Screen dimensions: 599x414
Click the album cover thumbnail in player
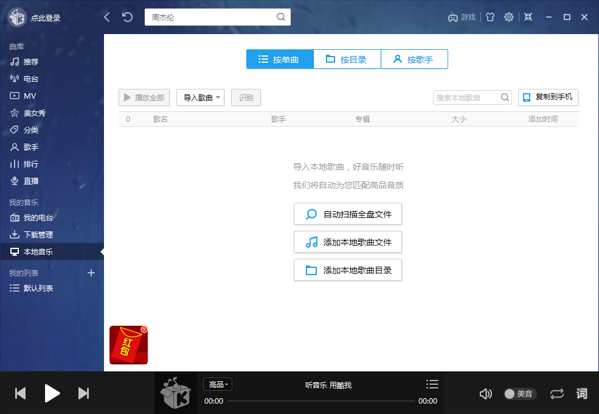(176, 393)
